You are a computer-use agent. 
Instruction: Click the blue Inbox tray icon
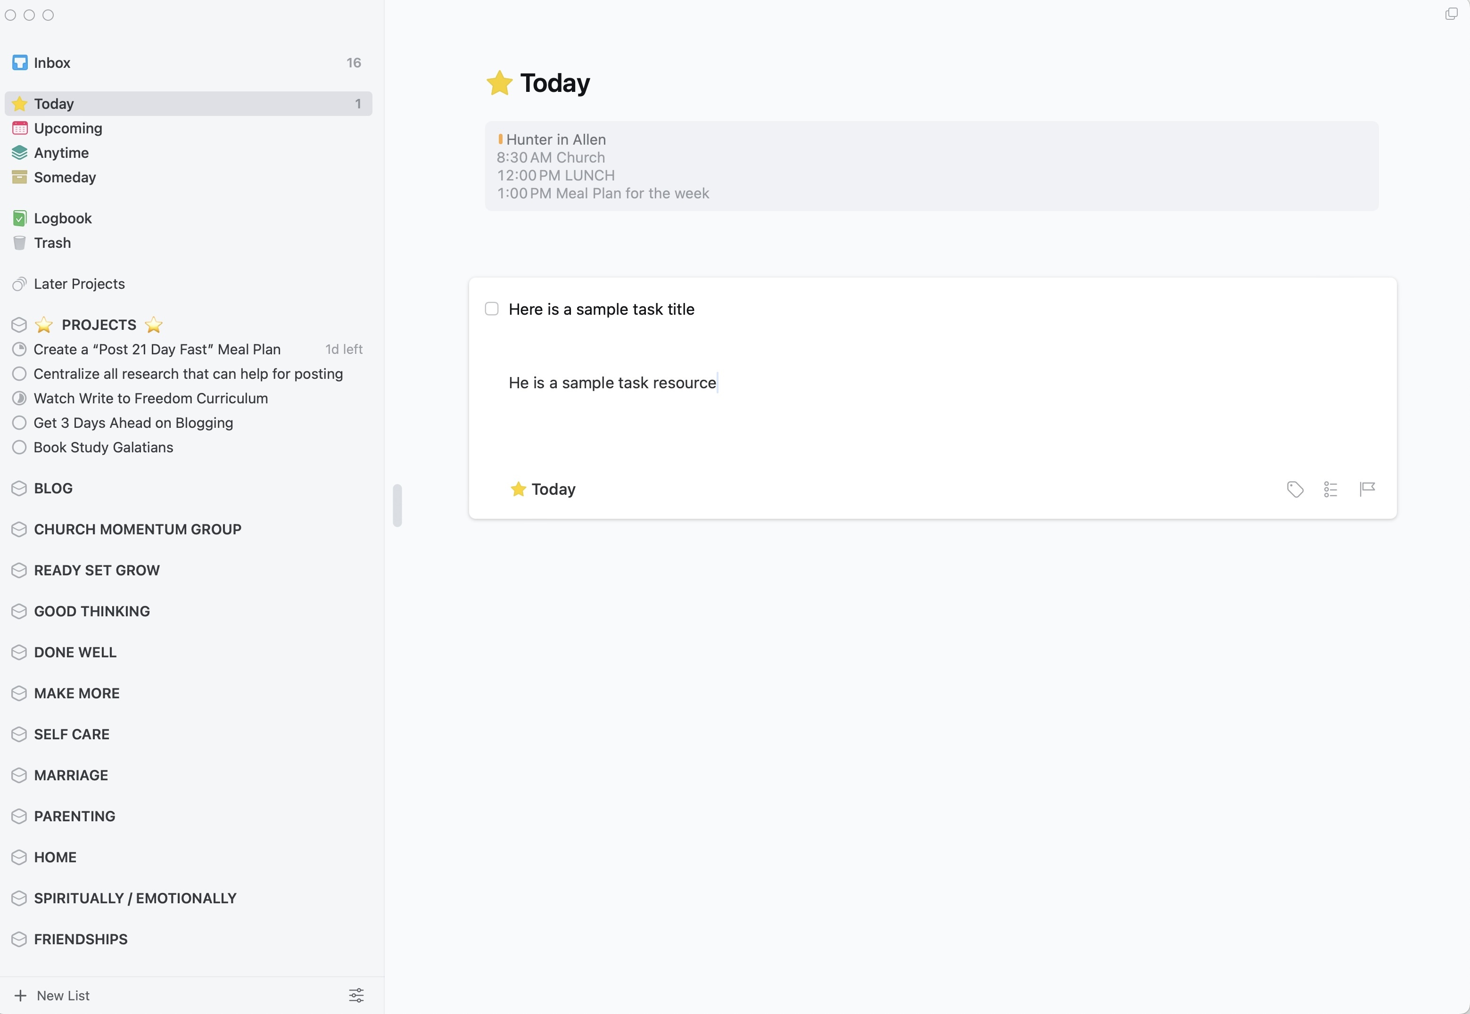(20, 63)
